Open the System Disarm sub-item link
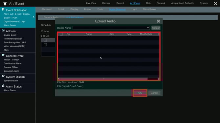 point(11,81)
